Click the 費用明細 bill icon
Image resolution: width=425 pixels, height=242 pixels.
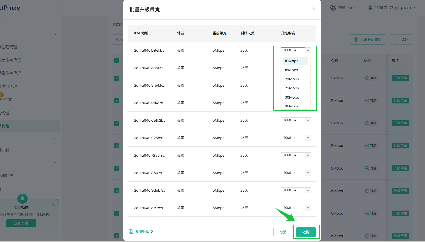(131, 231)
